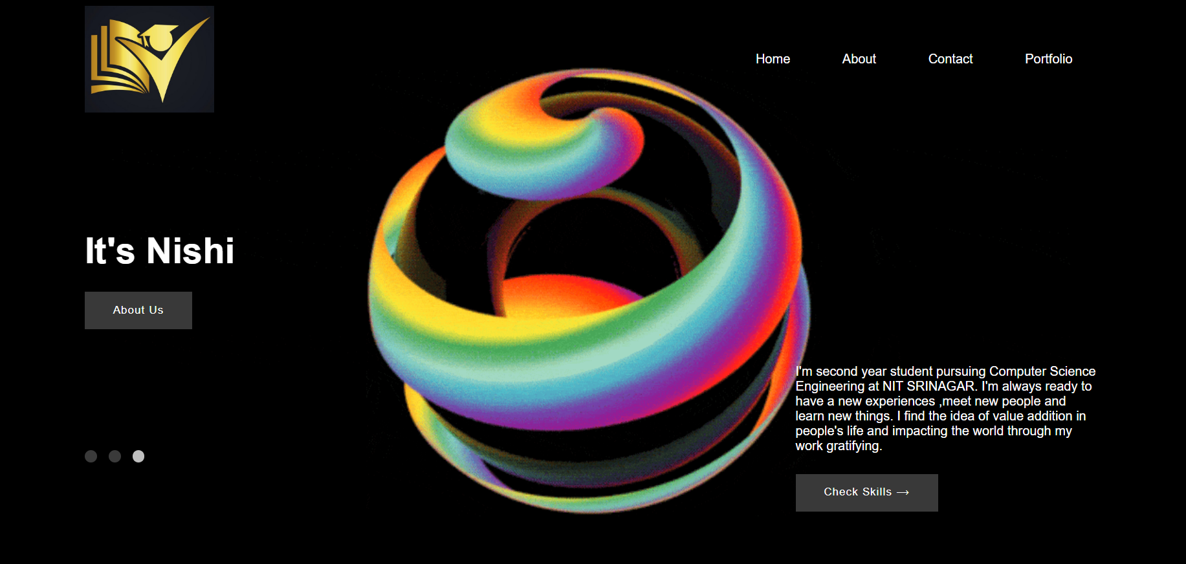Click the "It's Nishi" heading
The width and height of the screenshot is (1186, 564).
pyautogui.click(x=160, y=251)
